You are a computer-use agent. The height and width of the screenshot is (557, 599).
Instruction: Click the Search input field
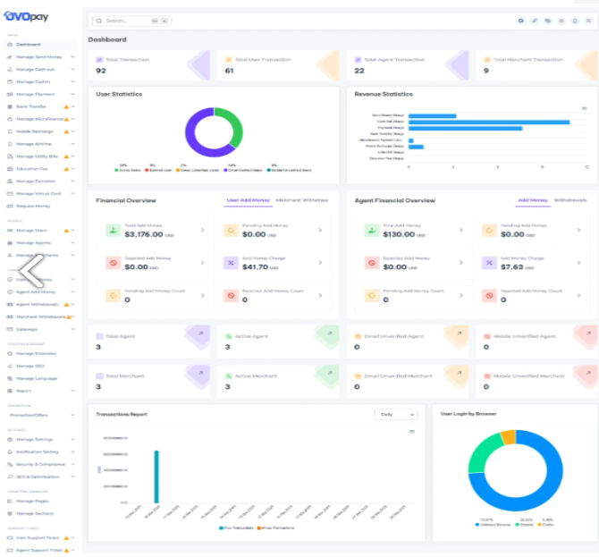[x=125, y=20]
